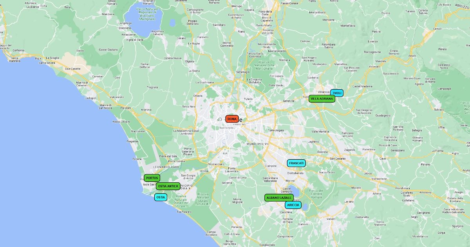Select the Lanuvio label
The image size is (470, 247).
(304, 224)
